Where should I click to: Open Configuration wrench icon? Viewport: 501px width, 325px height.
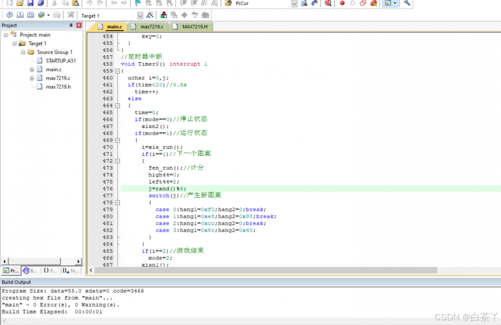coord(407,3)
